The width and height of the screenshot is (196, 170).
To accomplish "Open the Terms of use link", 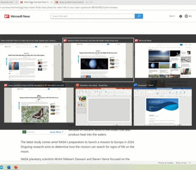I will 181,163.
